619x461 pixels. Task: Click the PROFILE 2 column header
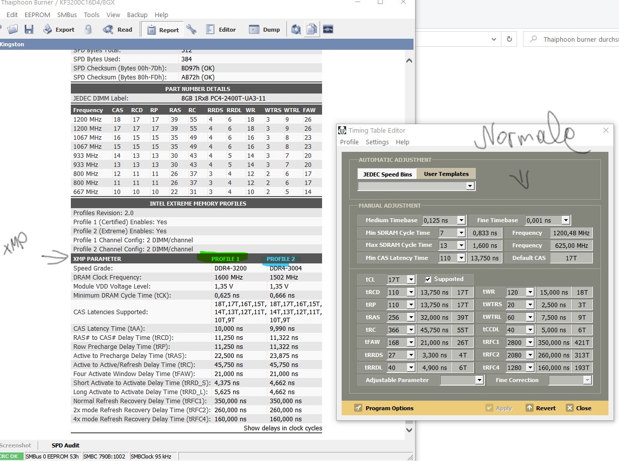(280, 259)
